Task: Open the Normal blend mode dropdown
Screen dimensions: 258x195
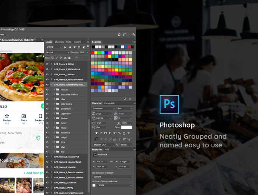Action: pyautogui.click(x=58, y=52)
